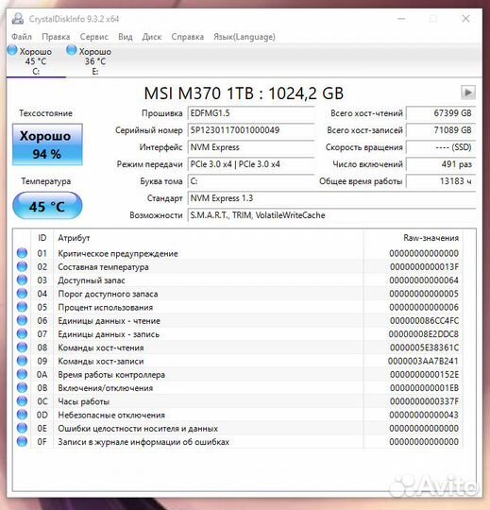Click status circle for Команды хост-записи
The width and height of the screenshot is (490, 510).
point(22,361)
